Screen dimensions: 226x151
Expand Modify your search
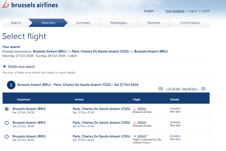point(21,66)
